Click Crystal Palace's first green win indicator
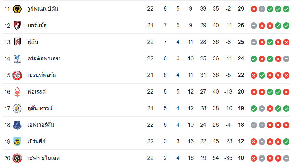The height and width of the screenshot is (168, 295). 254,58
